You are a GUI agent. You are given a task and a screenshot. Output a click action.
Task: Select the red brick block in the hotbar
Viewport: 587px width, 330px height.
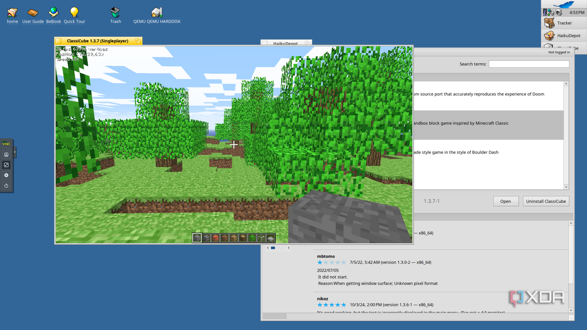click(216, 238)
